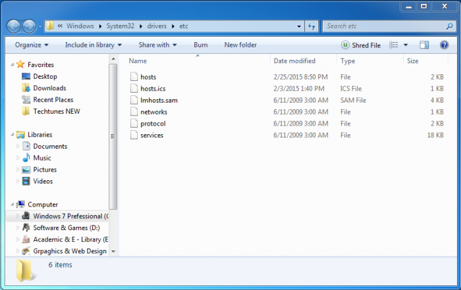Open the Share with menu
Viewport: 461px width, 290px height.
(157, 45)
